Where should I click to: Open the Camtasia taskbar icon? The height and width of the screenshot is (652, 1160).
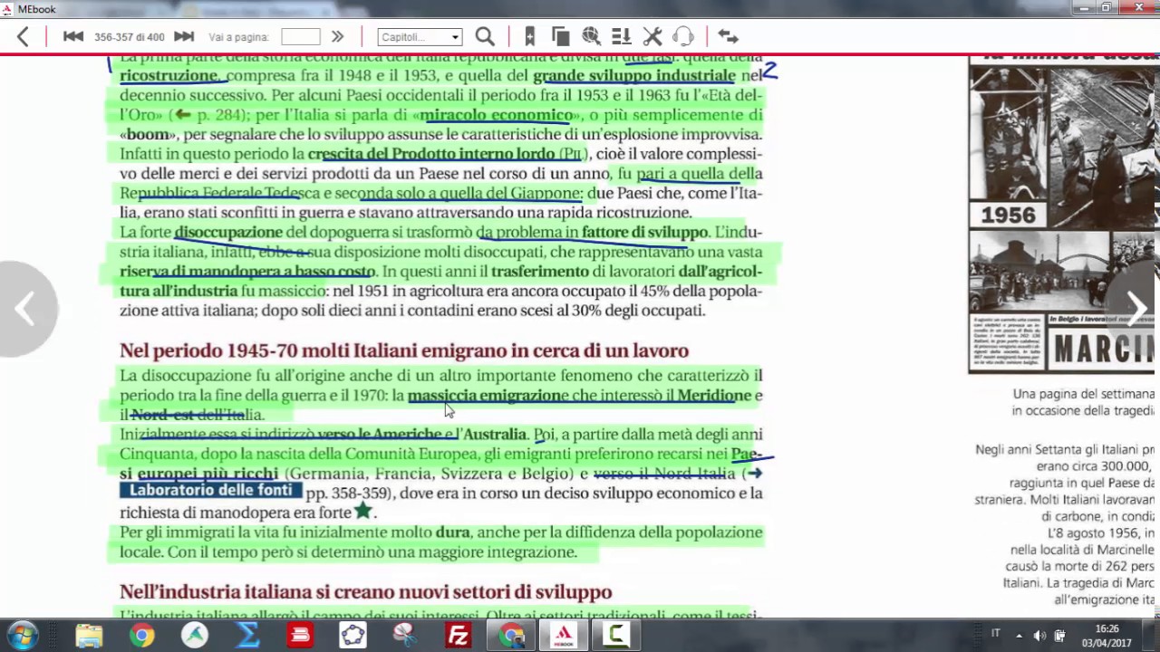tap(616, 636)
